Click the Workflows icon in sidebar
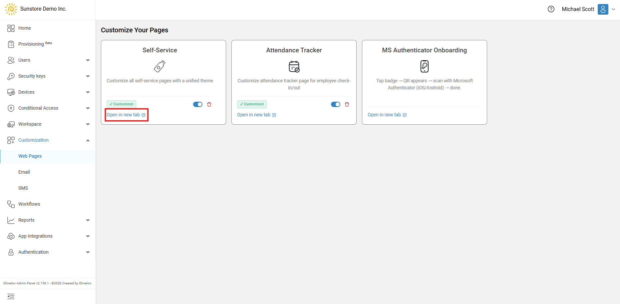Screen dimensions: 620x304 pos(11,204)
